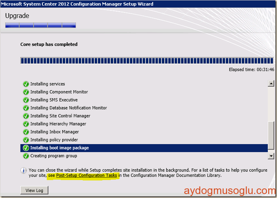Click the 'Core setup has completed' heading
The height and width of the screenshot is (198, 277).
click(x=49, y=44)
